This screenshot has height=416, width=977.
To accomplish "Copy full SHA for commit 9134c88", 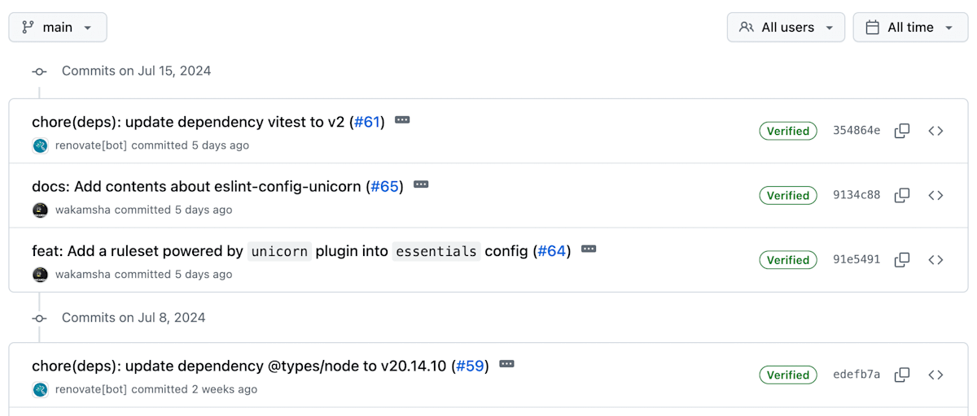I will [x=902, y=195].
